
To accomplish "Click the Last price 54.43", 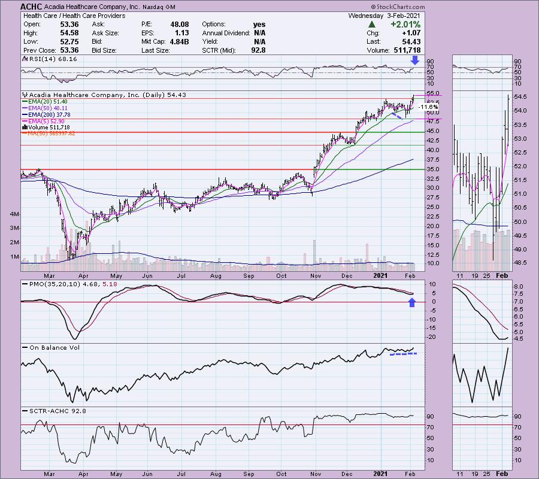I will [x=411, y=41].
